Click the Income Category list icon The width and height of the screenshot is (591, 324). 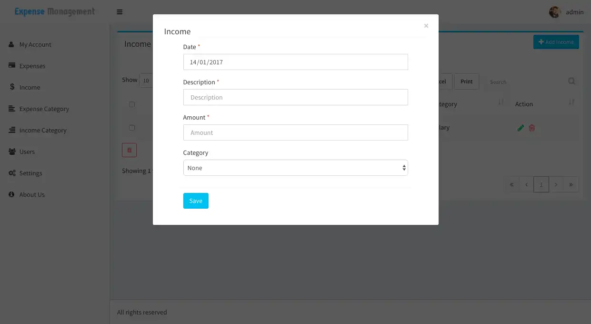coord(12,130)
